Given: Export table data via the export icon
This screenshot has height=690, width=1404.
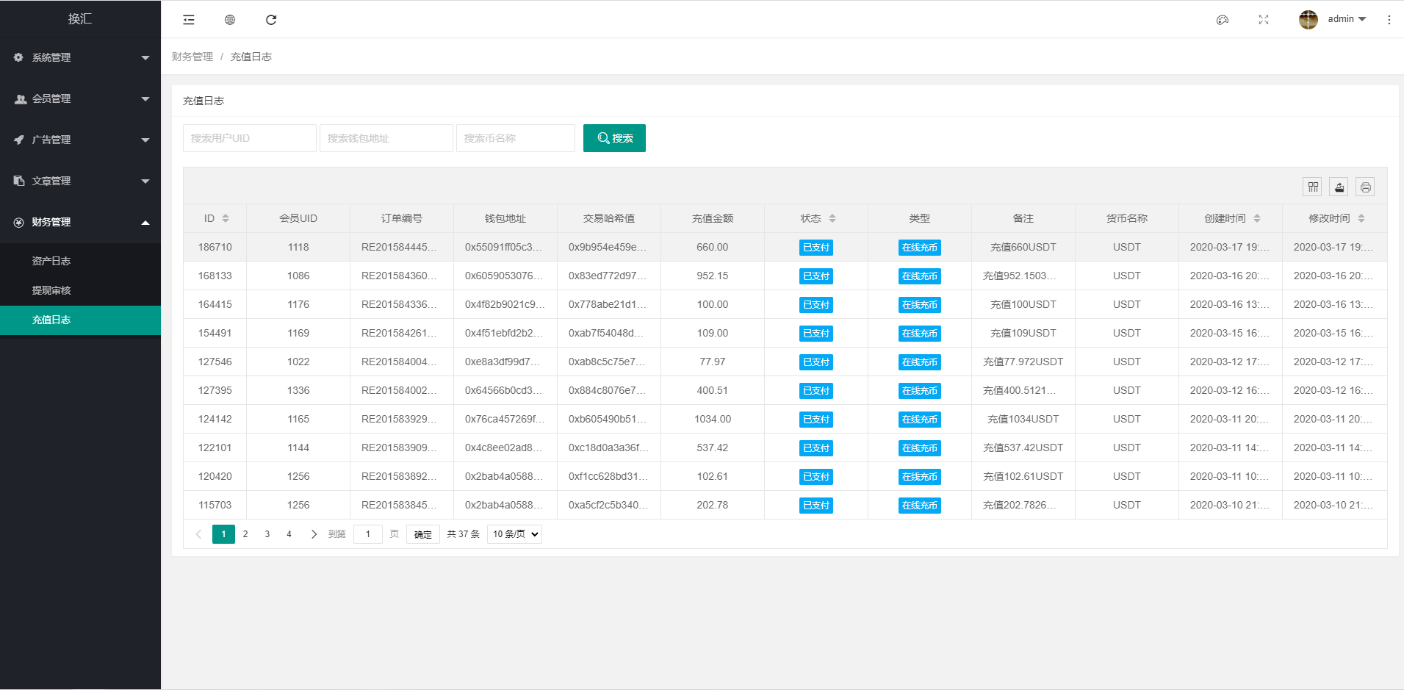Looking at the screenshot, I should coord(1338,187).
